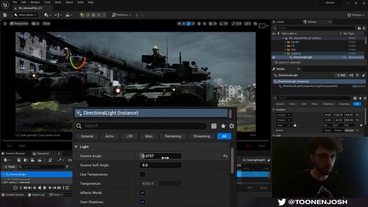Start Play in Editor with green play button

point(82,15)
